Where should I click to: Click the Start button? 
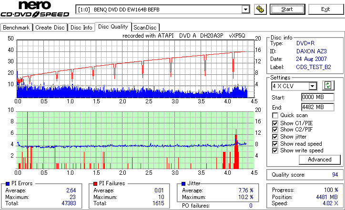[x=287, y=9]
